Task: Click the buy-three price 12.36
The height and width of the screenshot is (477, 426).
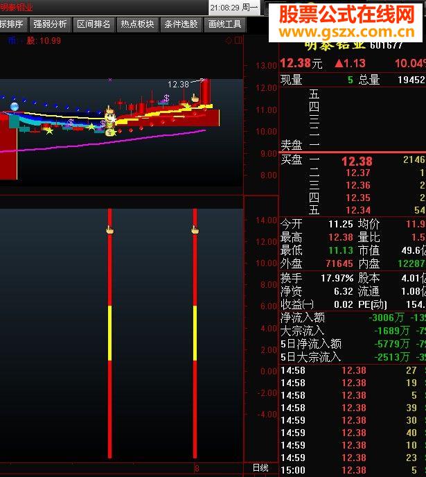Action: pos(358,185)
